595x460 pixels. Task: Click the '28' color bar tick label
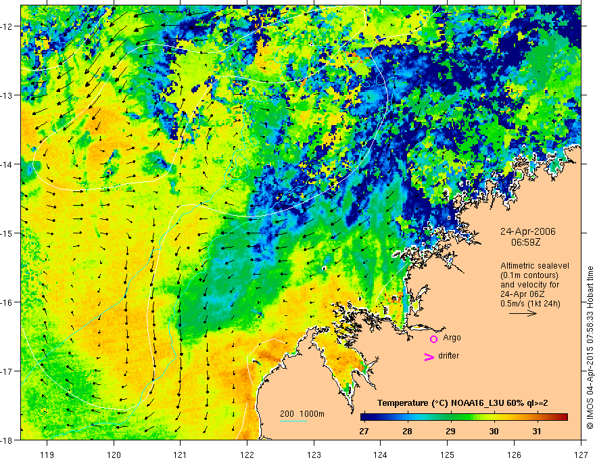(x=407, y=432)
